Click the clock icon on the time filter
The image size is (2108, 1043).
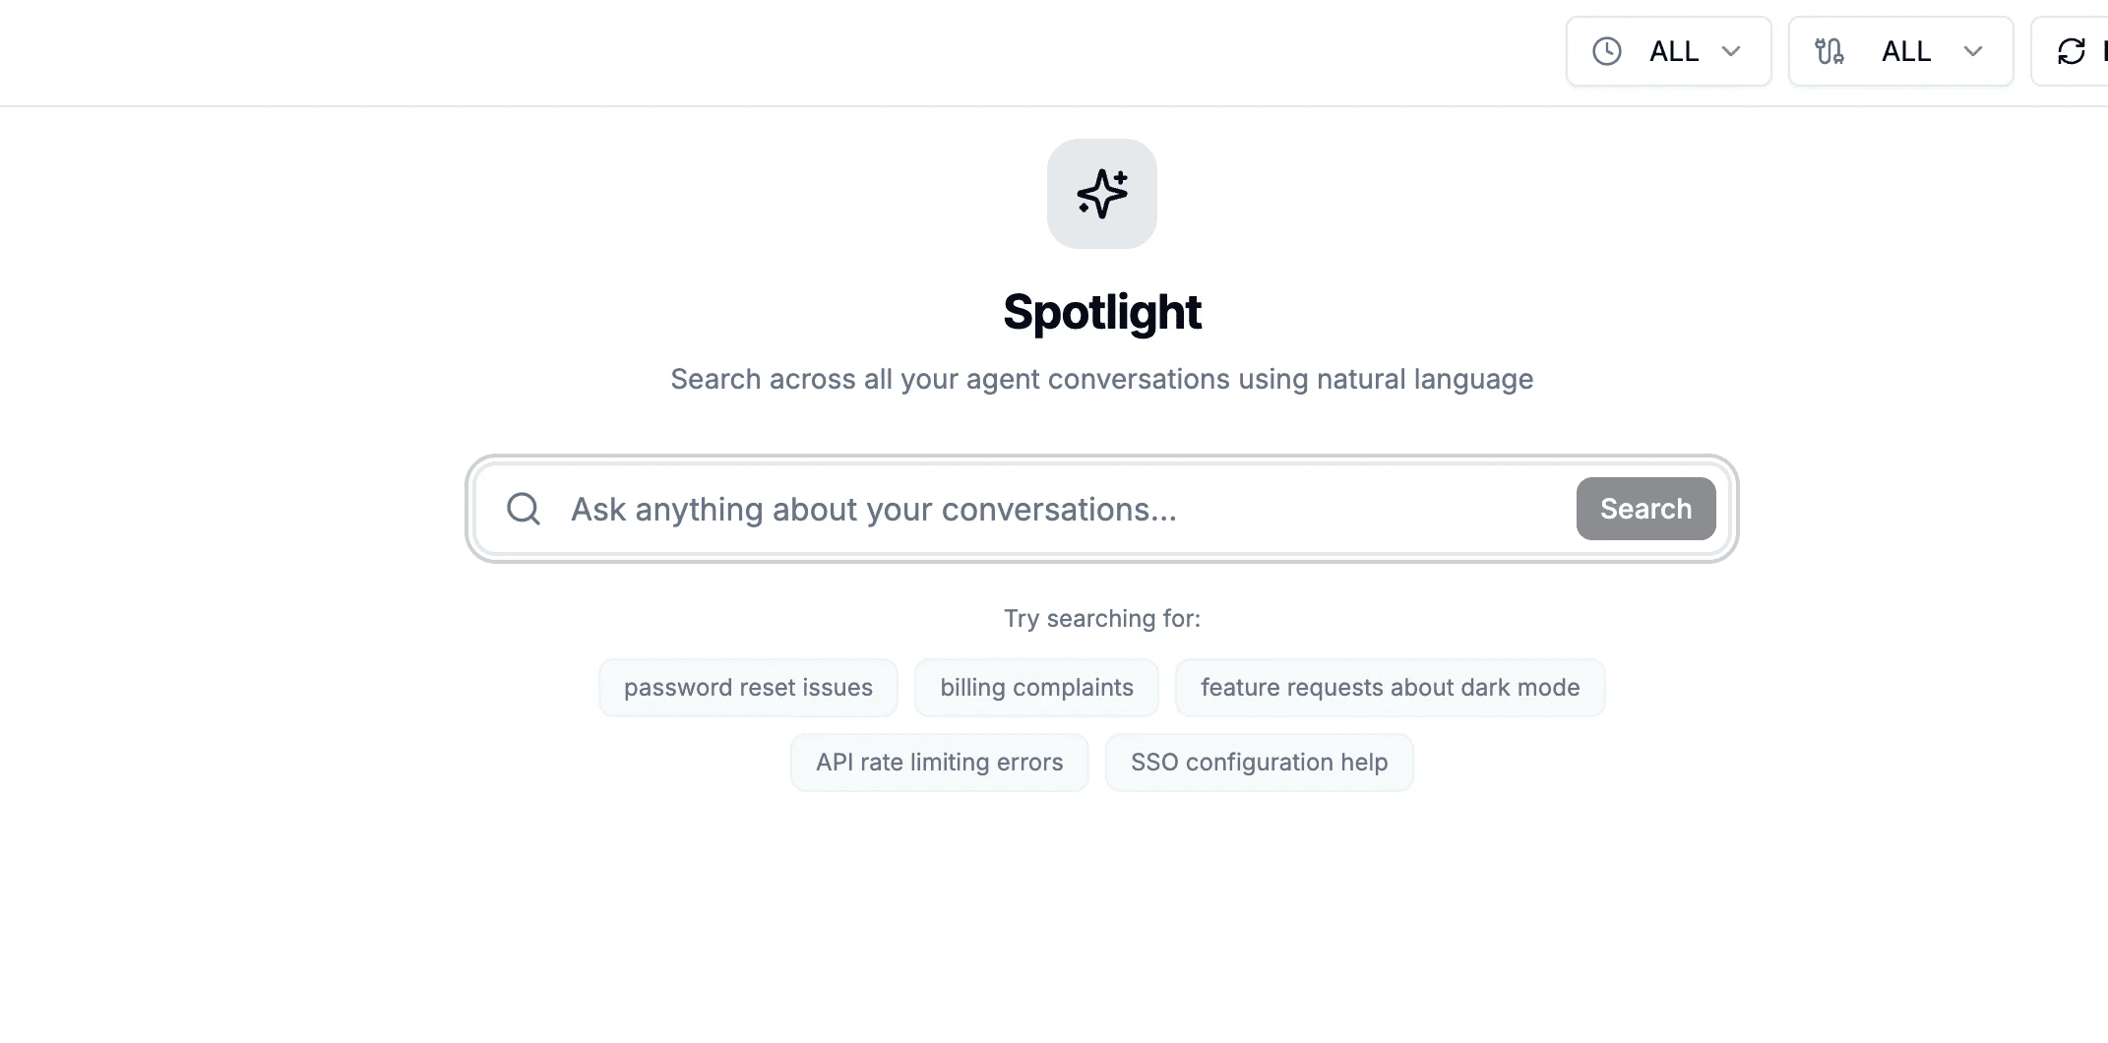pyautogui.click(x=1606, y=51)
